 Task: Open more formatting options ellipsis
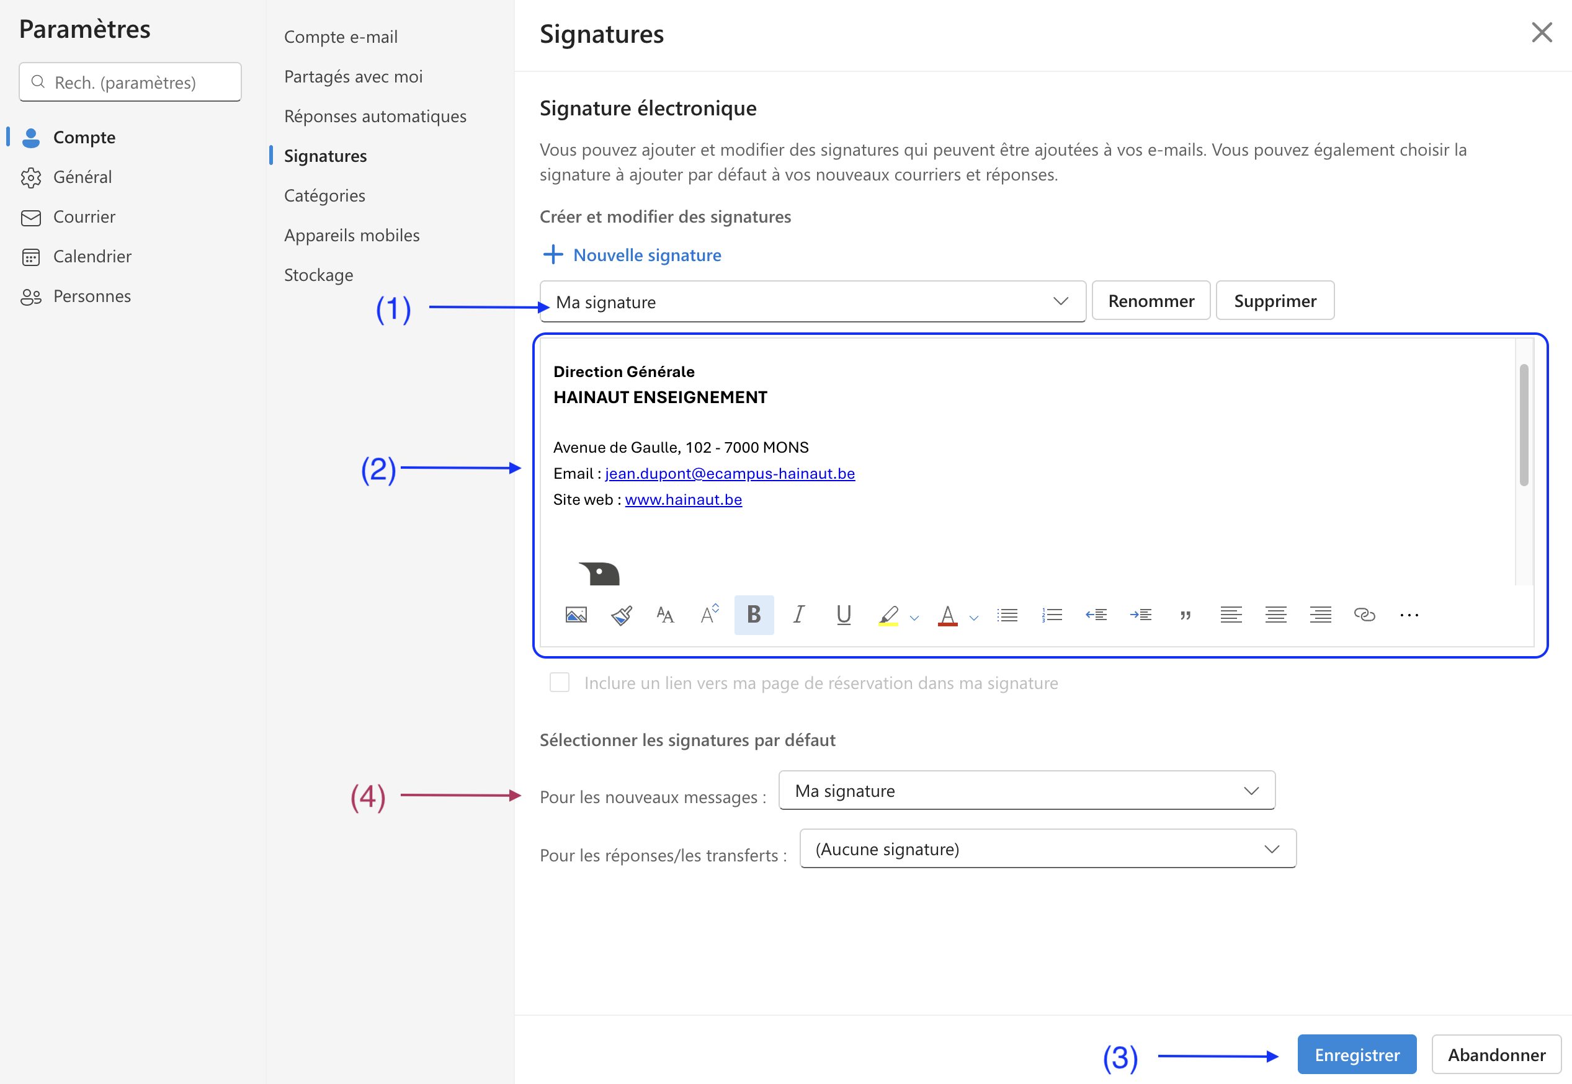point(1409,615)
